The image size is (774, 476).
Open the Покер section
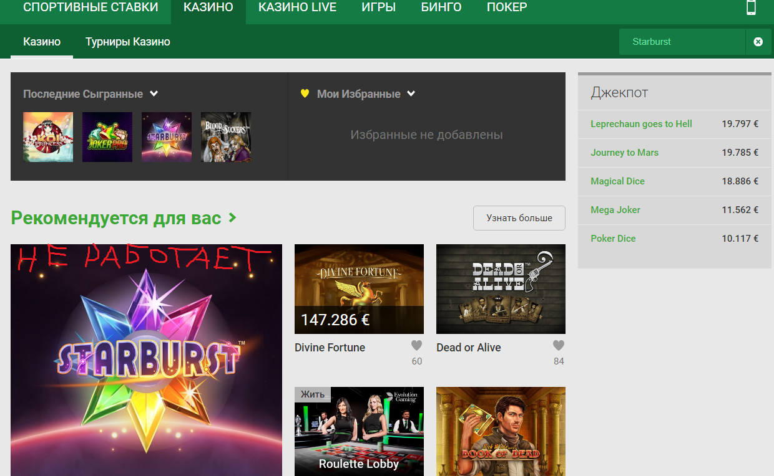507,7
